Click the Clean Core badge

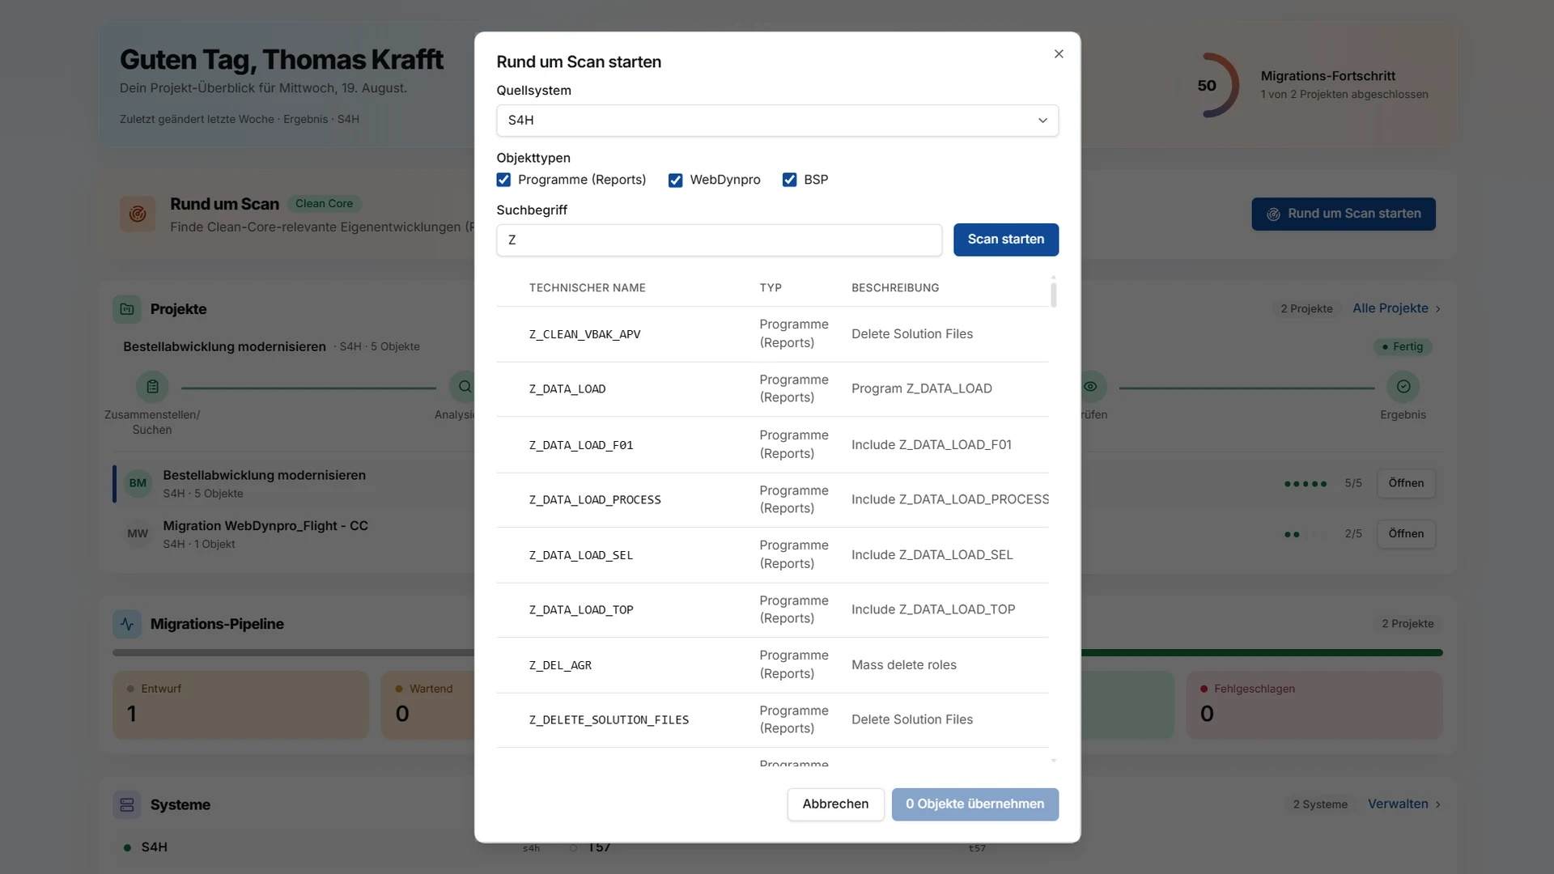pos(324,204)
